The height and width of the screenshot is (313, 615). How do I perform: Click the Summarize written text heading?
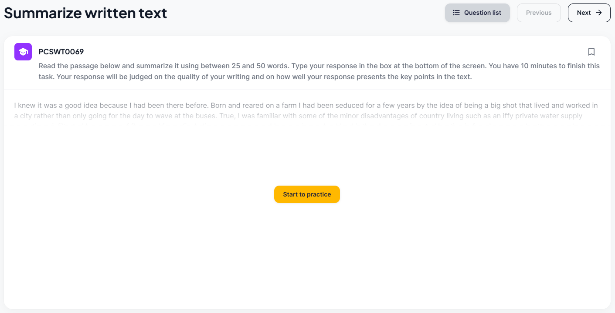coord(85,13)
